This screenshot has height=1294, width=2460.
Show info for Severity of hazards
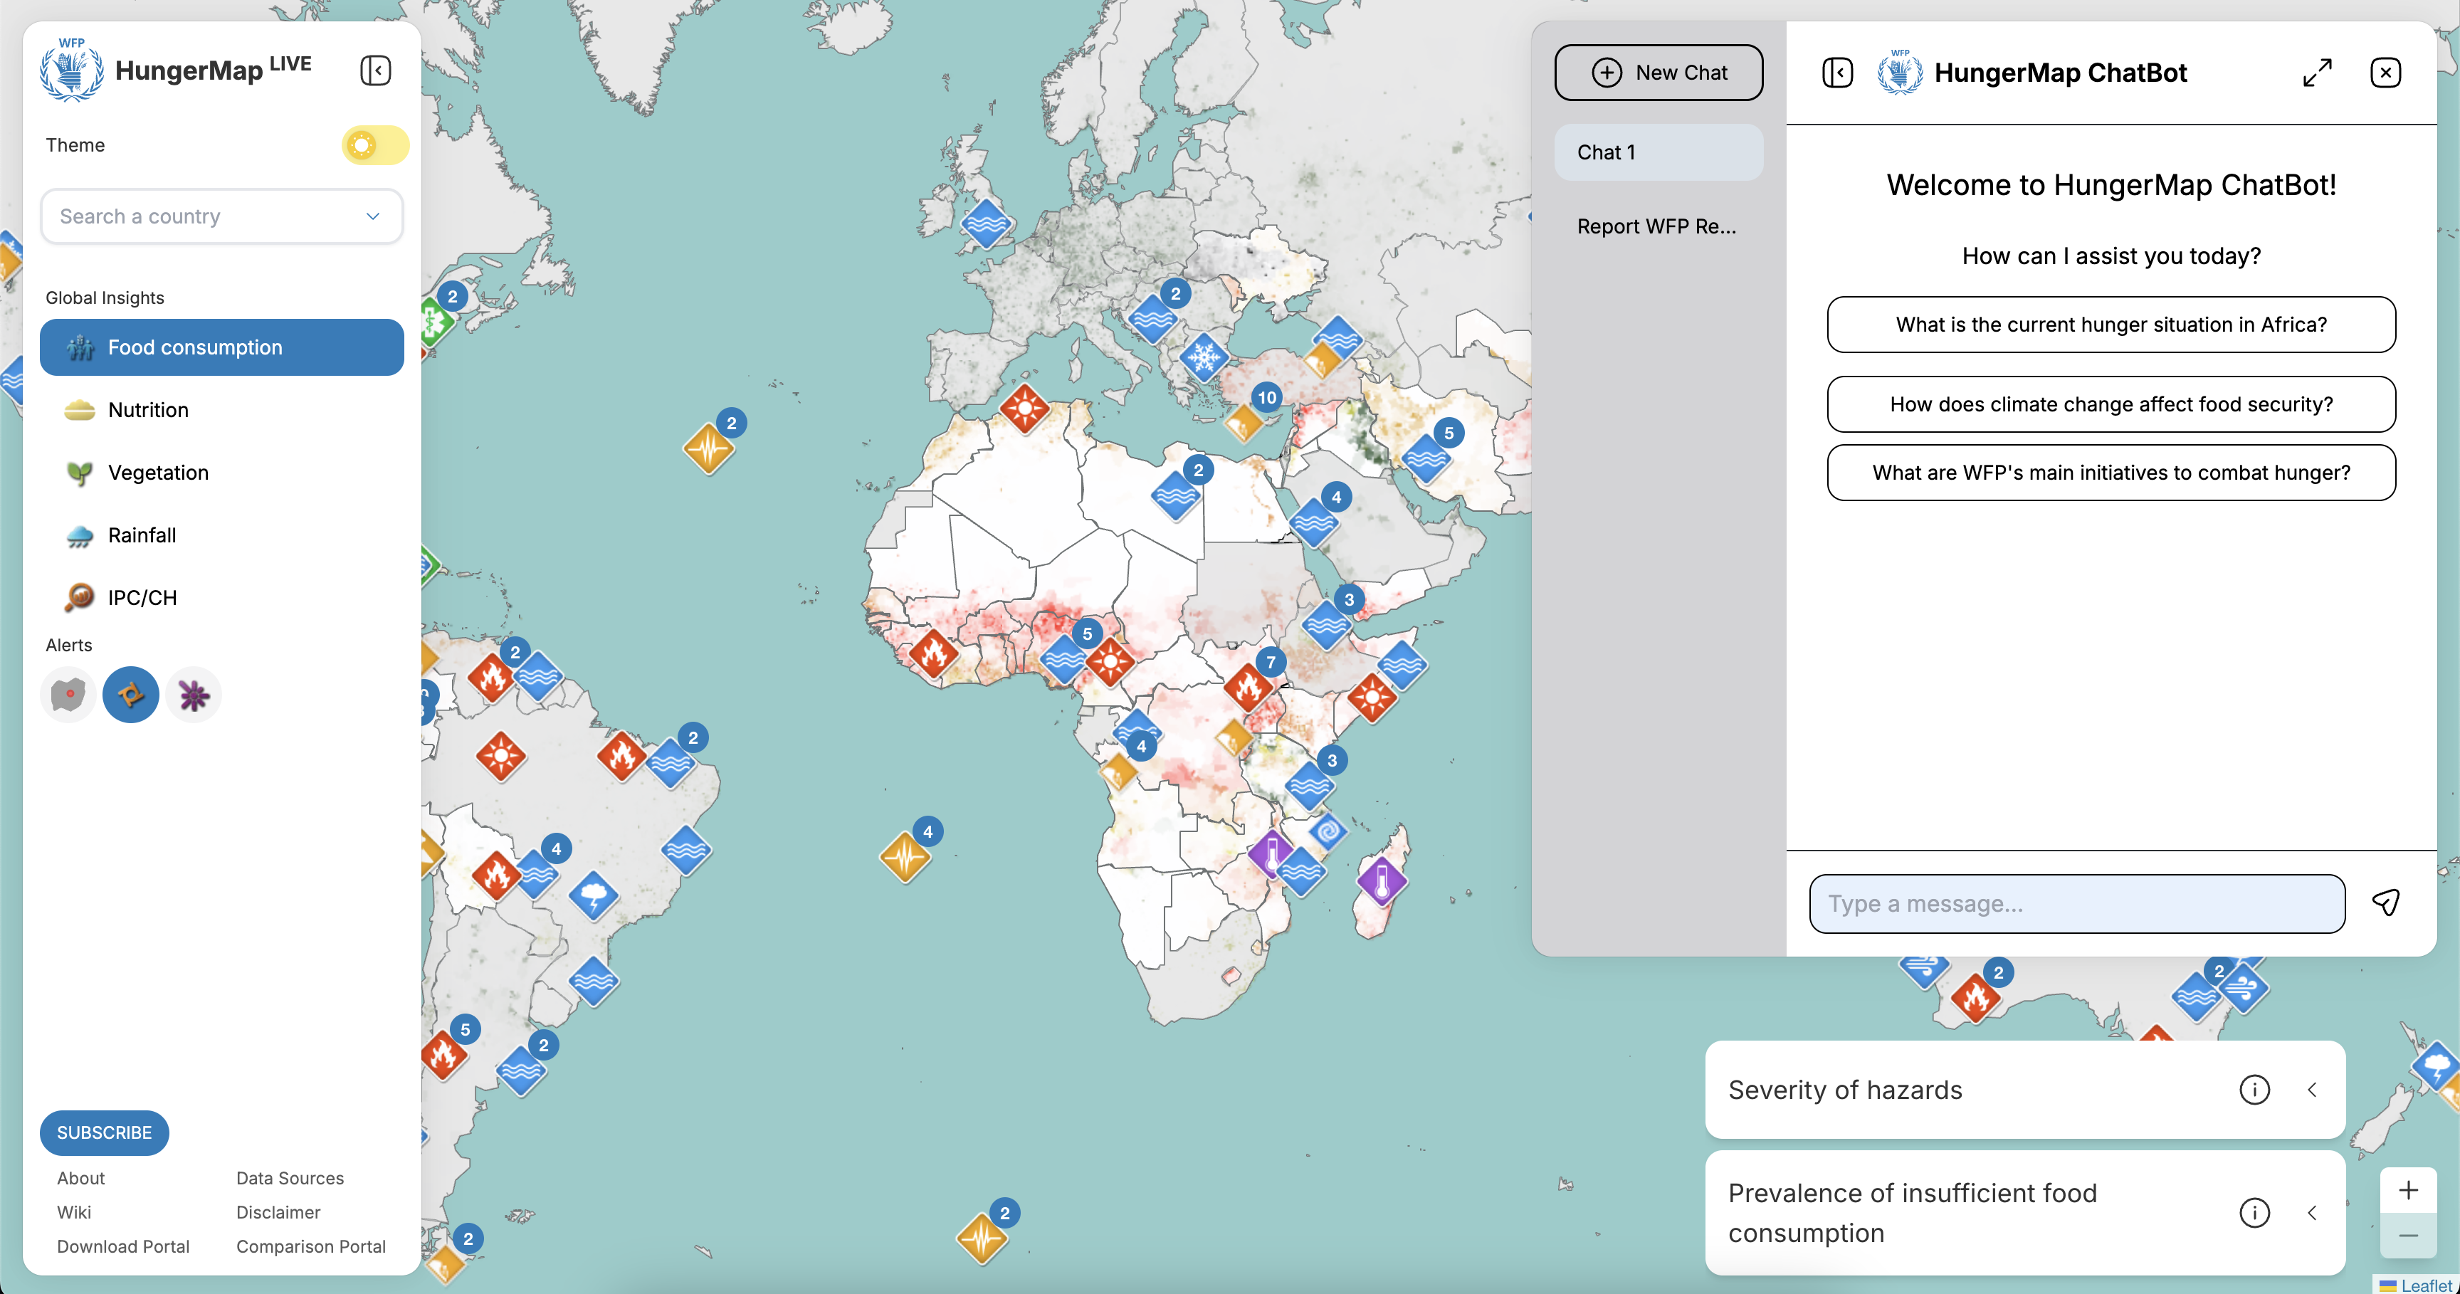tap(2255, 1090)
